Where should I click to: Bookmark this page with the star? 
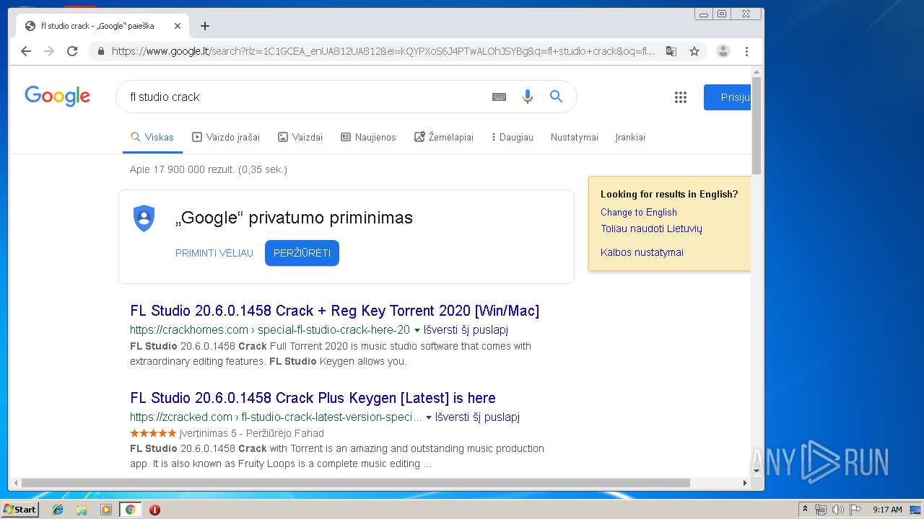pyautogui.click(x=694, y=51)
